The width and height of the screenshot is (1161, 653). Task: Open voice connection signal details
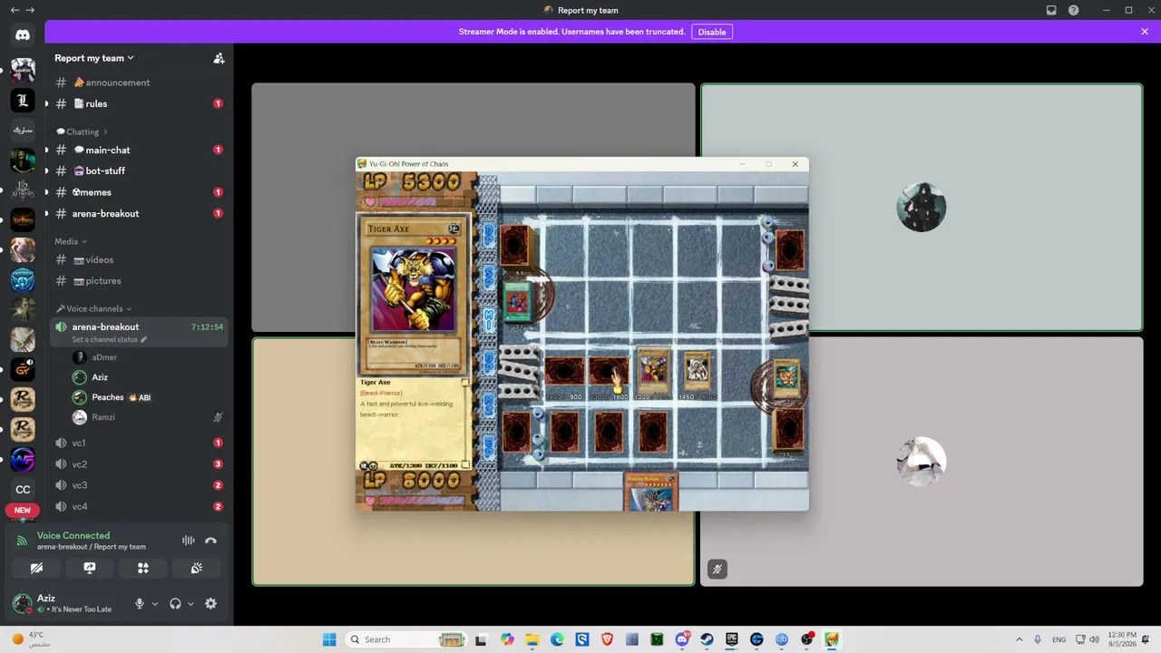click(x=22, y=541)
